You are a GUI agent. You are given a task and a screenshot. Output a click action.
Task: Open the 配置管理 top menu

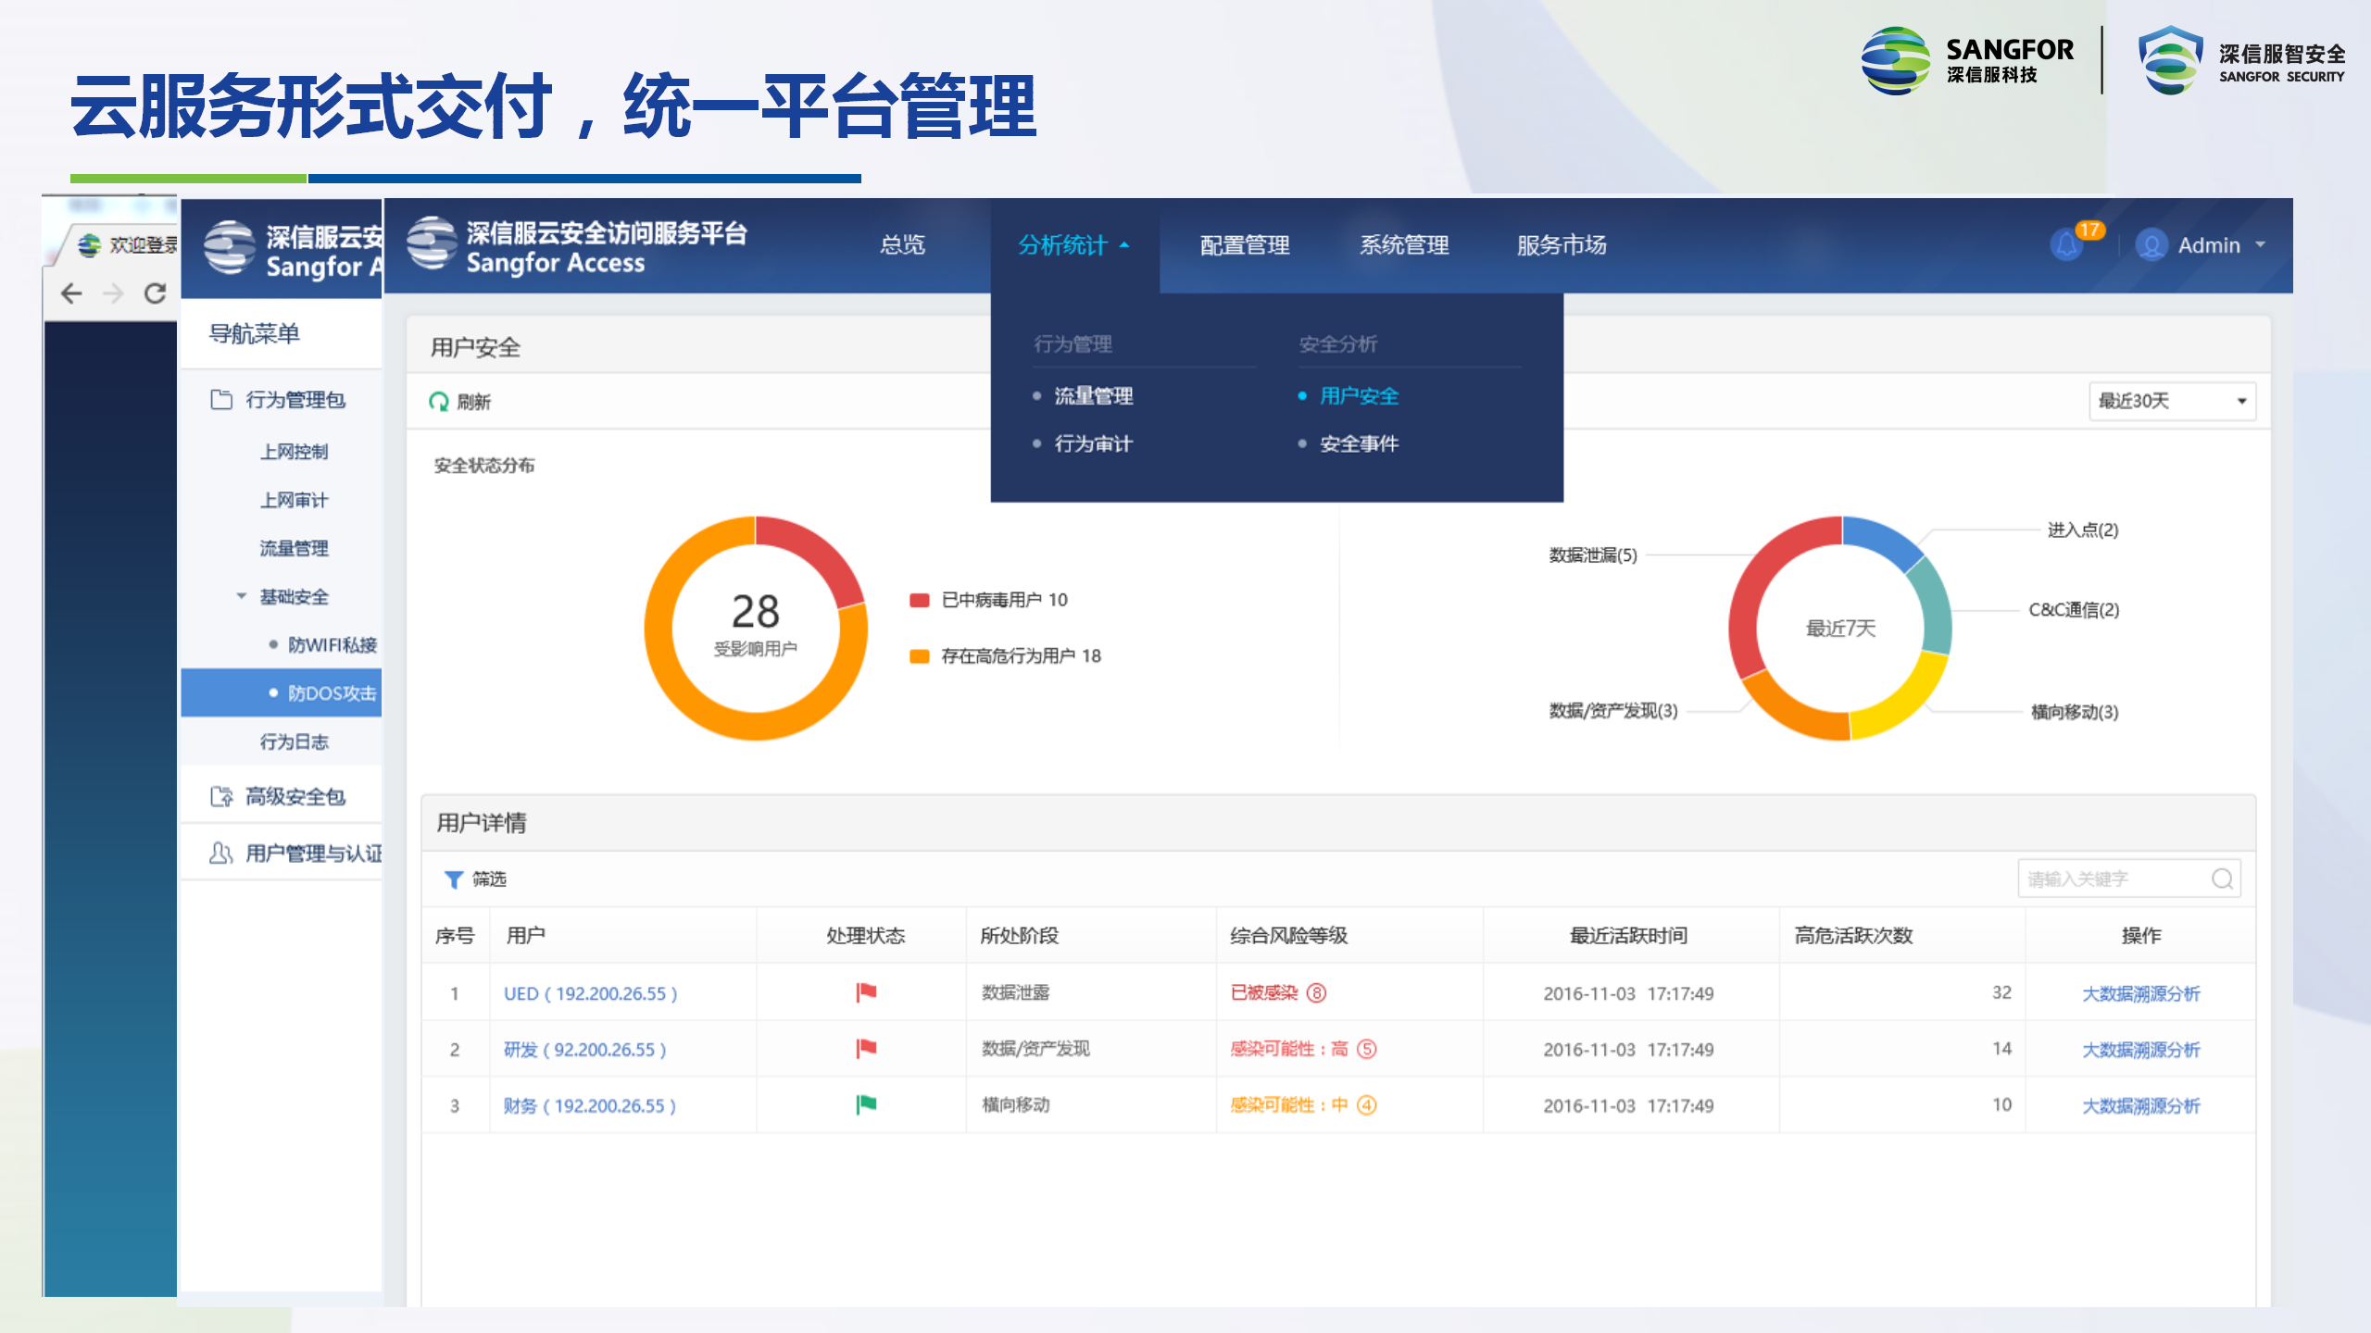1245,245
